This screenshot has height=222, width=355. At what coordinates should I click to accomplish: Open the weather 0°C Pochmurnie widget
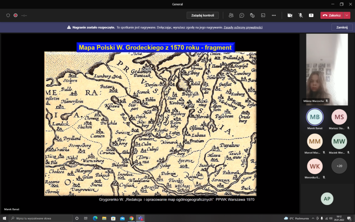[x=296, y=218]
